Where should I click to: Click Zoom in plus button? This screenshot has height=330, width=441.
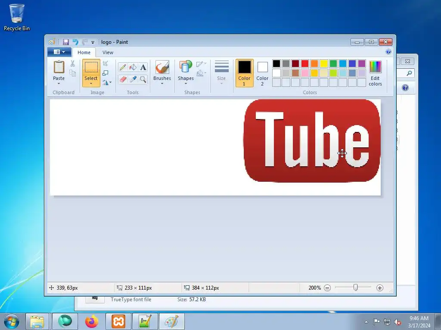(x=380, y=287)
